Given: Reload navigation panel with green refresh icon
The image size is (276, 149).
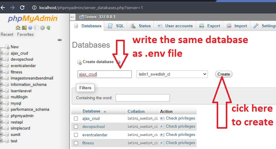Looking at the screenshot, I should point(48,28).
